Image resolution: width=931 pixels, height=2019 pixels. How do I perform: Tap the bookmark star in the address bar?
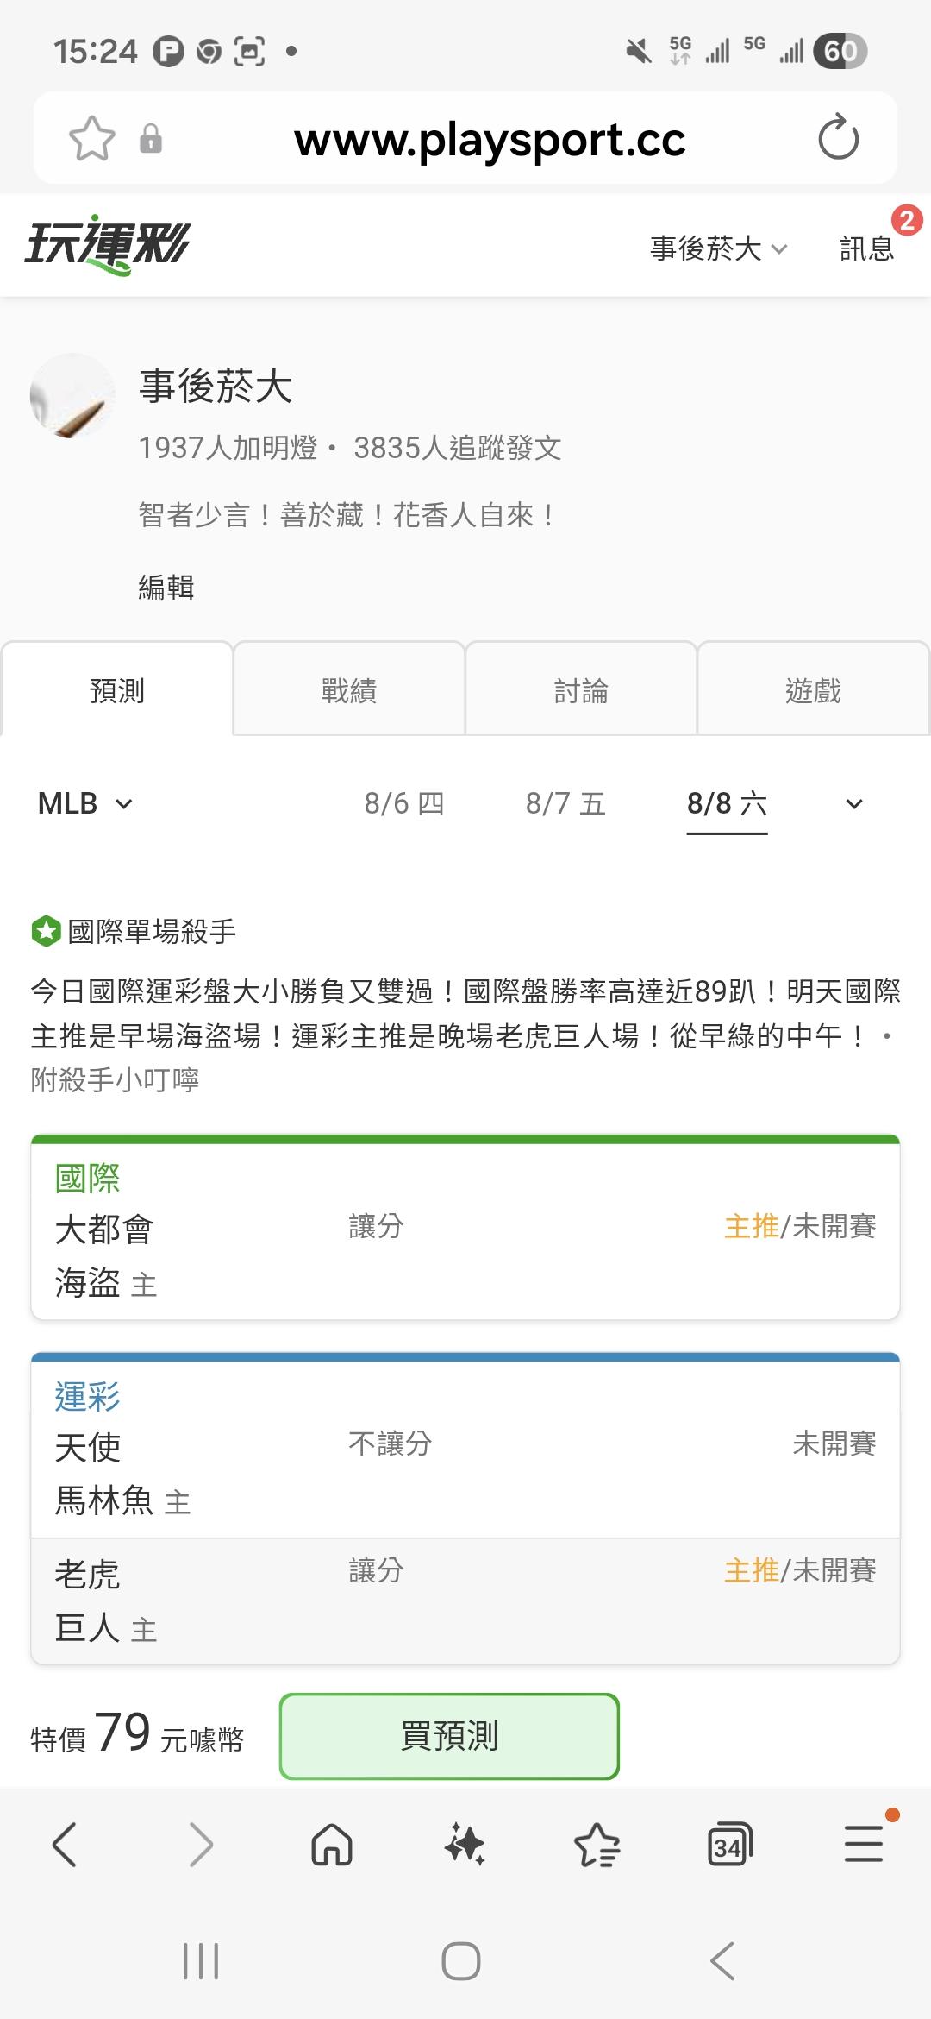click(x=91, y=138)
